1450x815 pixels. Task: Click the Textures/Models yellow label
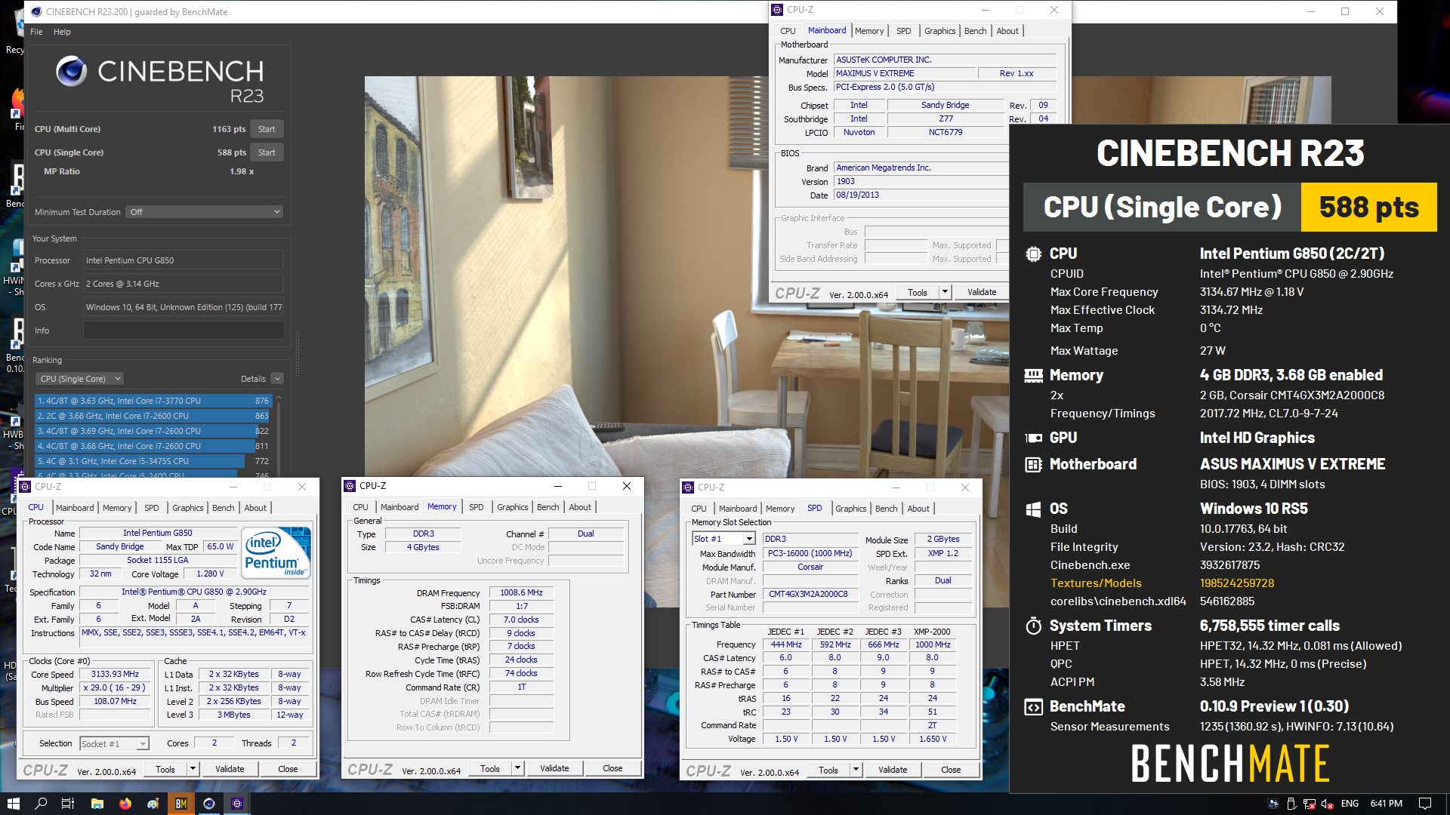coord(1096,583)
